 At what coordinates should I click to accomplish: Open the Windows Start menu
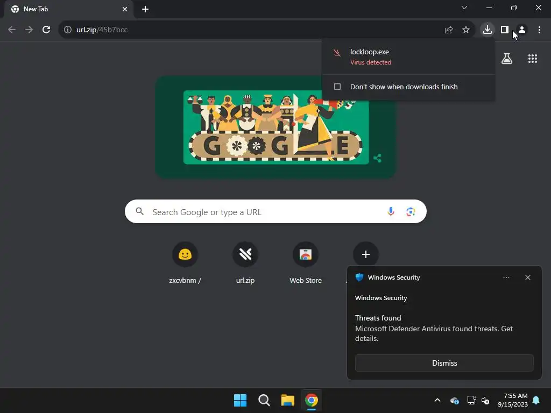pos(241,400)
